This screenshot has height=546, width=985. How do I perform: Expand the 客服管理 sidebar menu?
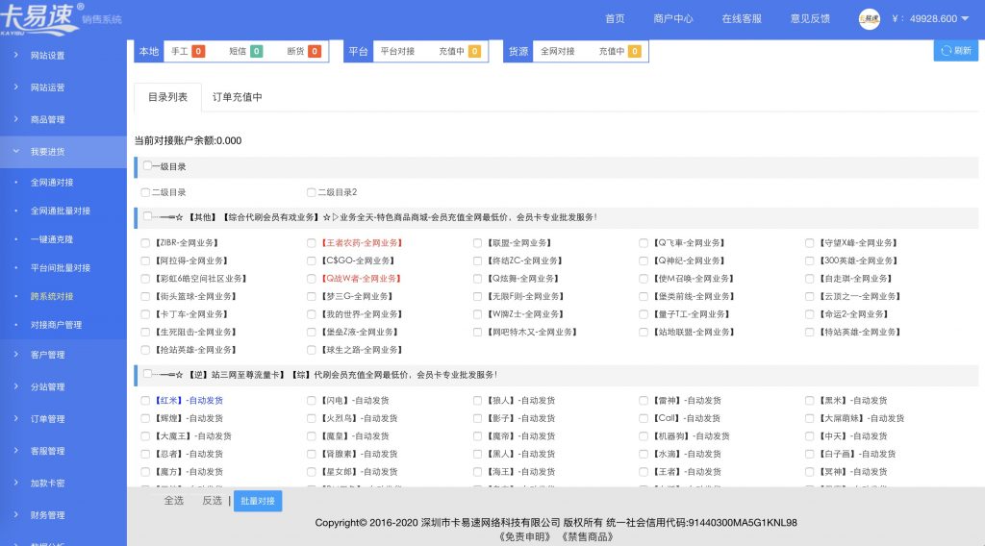63,451
